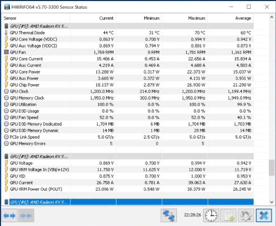Click chip icon of highlighted GPU [#6] header
This screenshot has width=276, height=226.
[6, 202]
